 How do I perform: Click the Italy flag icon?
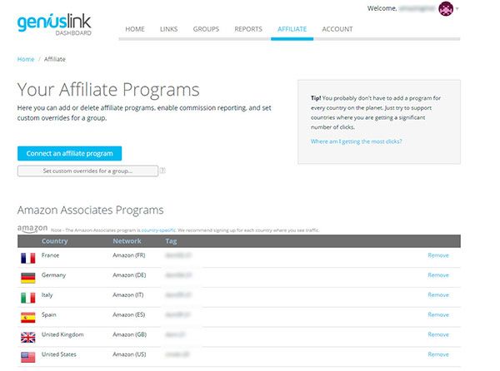[x=28, y=298]
